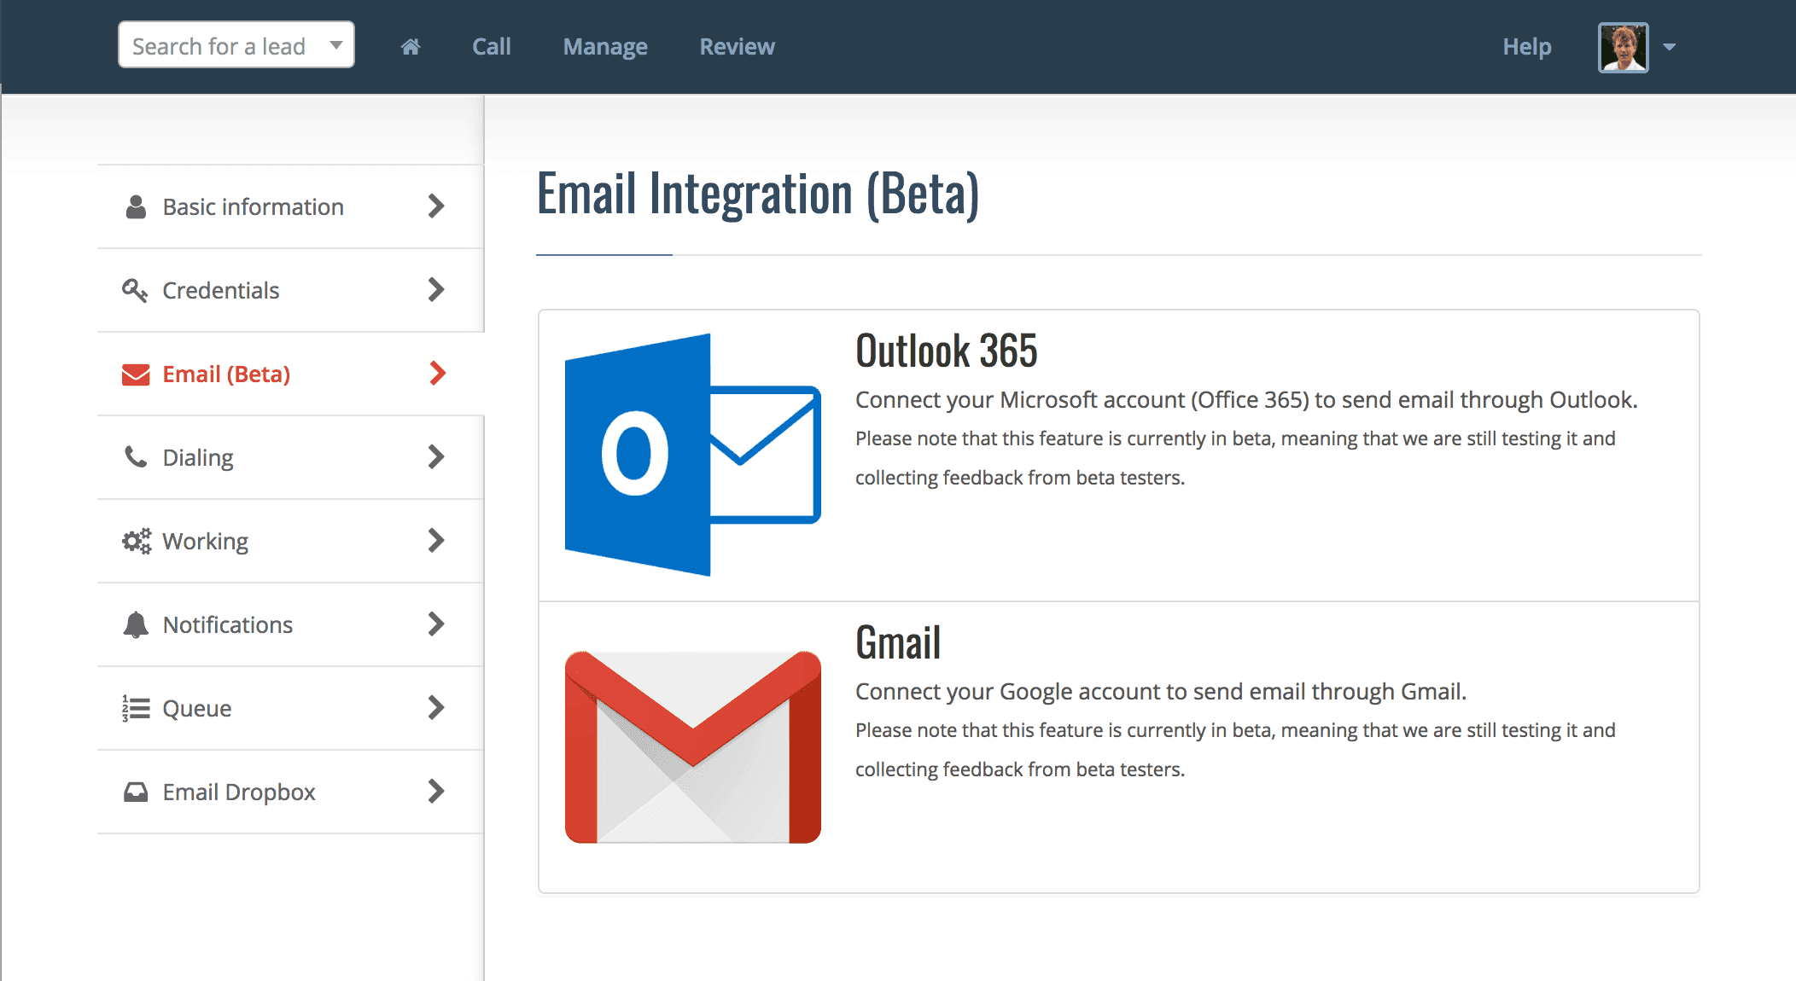This screenshot has width=1796, height=981.
Task: Click the Dialing phone icon
Action: [x=136, y=457]
